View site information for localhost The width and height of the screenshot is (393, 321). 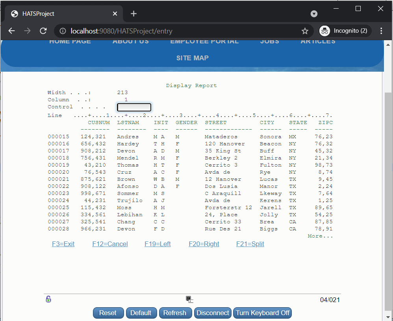pos(62,31)
